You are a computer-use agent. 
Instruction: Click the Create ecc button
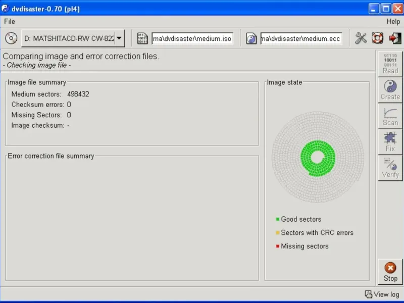click(390, 90)
